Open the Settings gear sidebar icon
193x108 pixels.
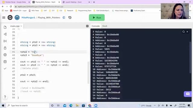[x=5, y=55]
